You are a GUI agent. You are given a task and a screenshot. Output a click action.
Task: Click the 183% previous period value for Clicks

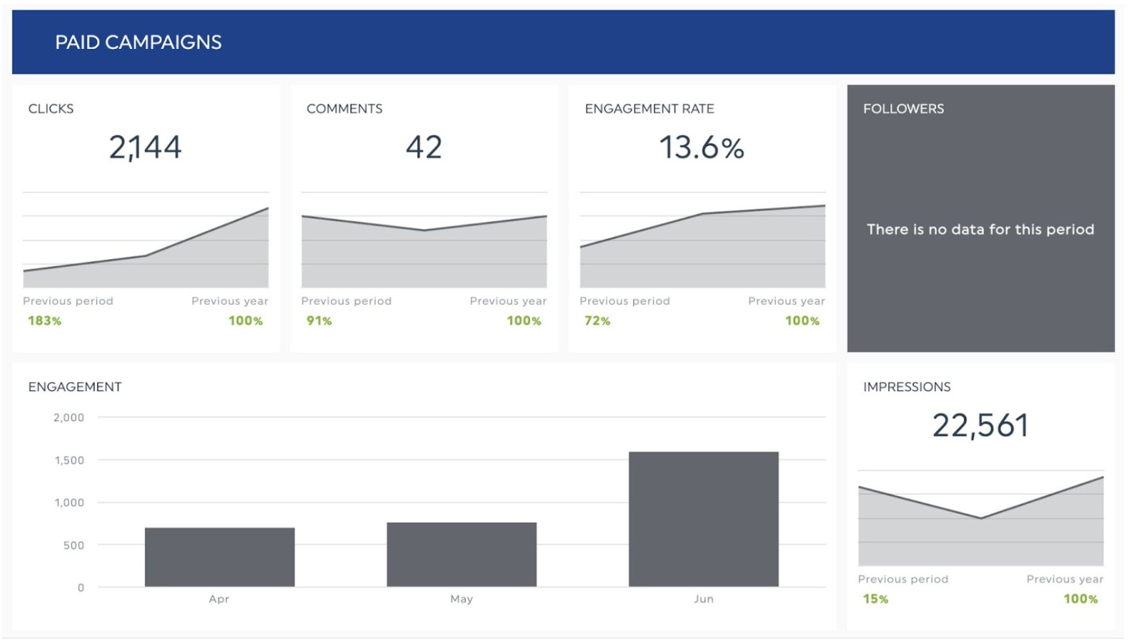pos(44,321)
